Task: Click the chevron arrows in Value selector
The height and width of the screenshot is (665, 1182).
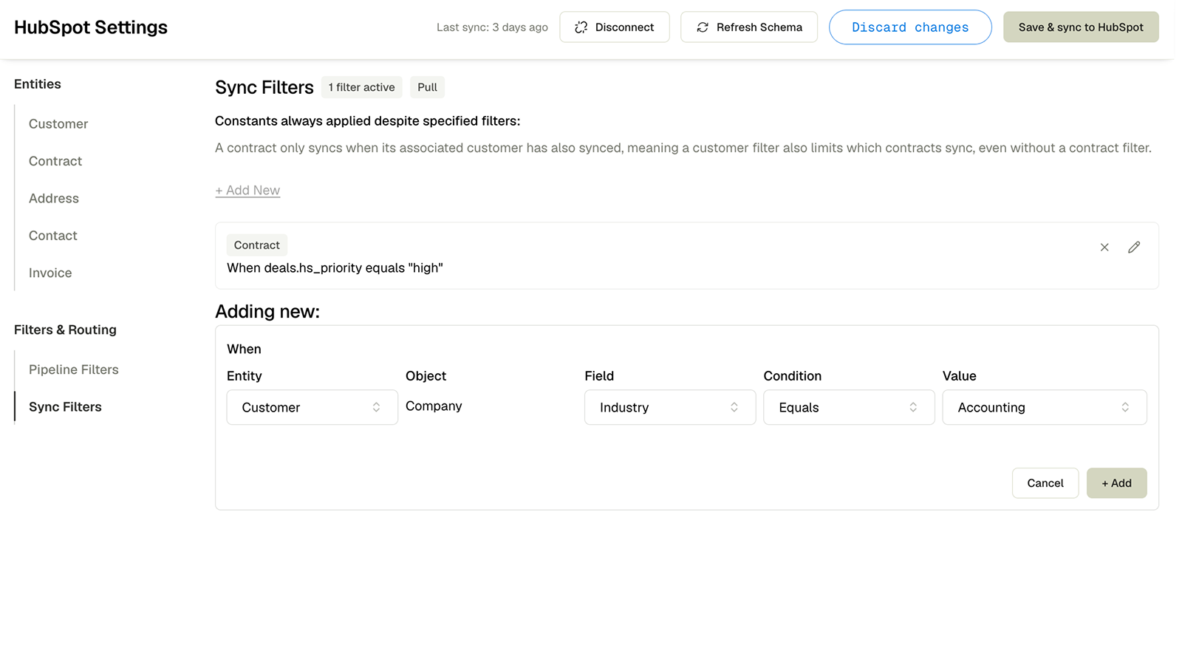Action: [x=1125, y=407]
